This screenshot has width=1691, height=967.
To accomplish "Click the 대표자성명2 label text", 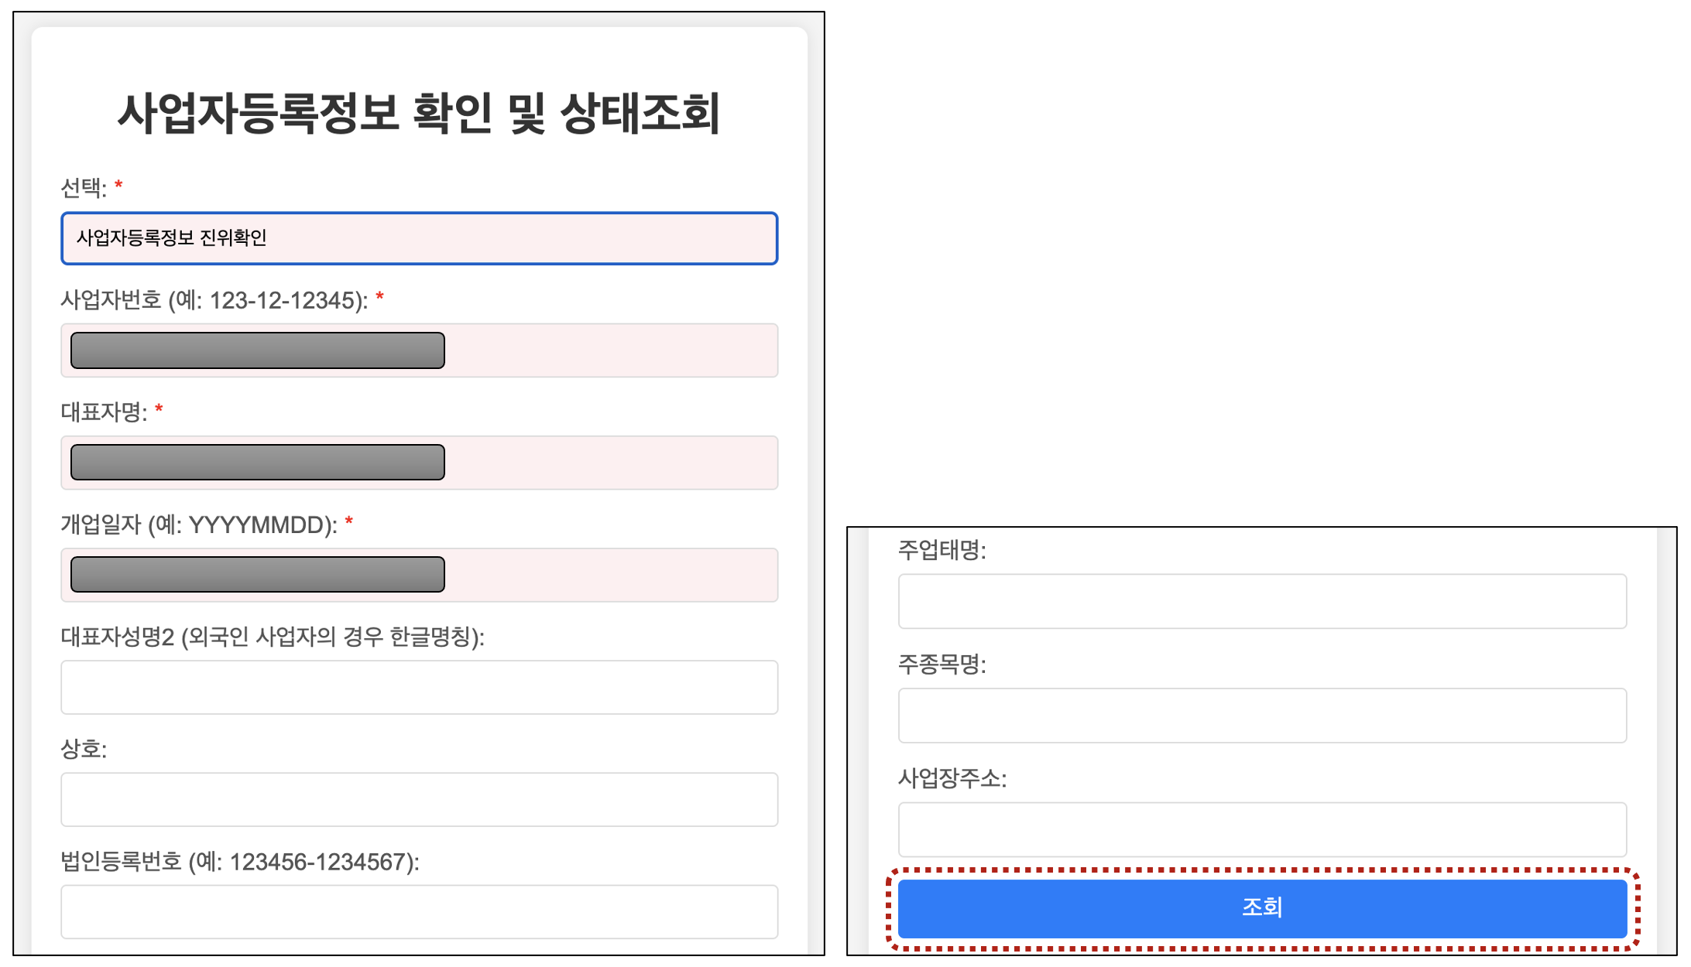I will click(x=272, y=637).
